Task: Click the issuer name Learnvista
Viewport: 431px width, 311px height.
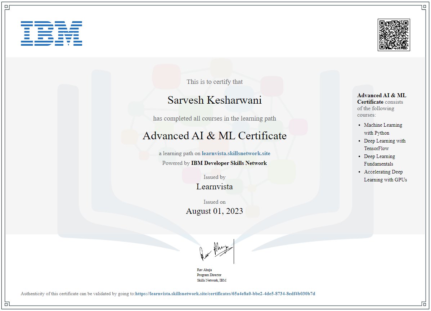Action: click(x=214, y=186)
